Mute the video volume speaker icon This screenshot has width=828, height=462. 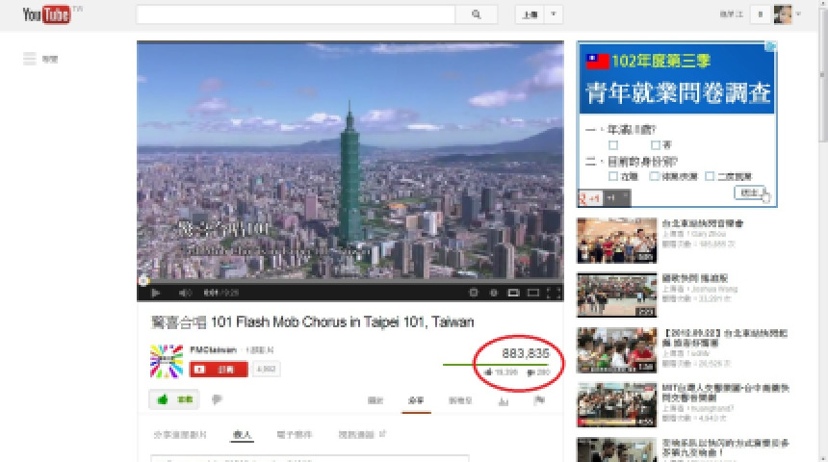[183, 293]
